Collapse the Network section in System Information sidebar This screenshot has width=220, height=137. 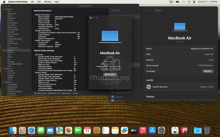(4, 68)
